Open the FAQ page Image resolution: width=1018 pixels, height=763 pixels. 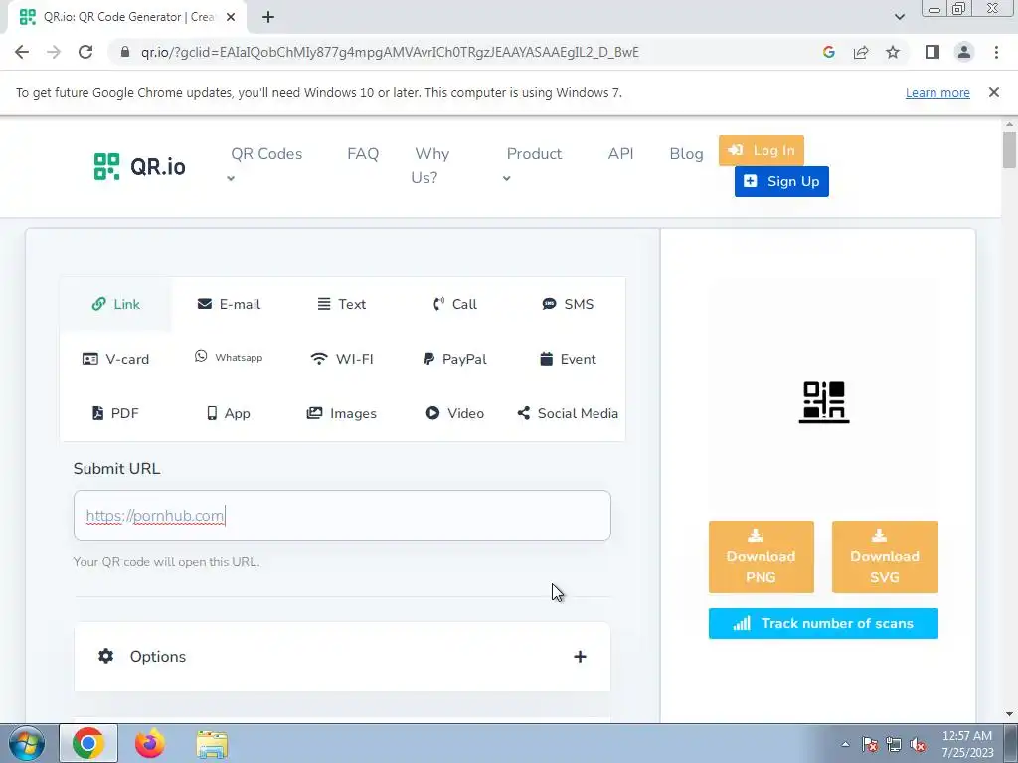click(363, 154)
